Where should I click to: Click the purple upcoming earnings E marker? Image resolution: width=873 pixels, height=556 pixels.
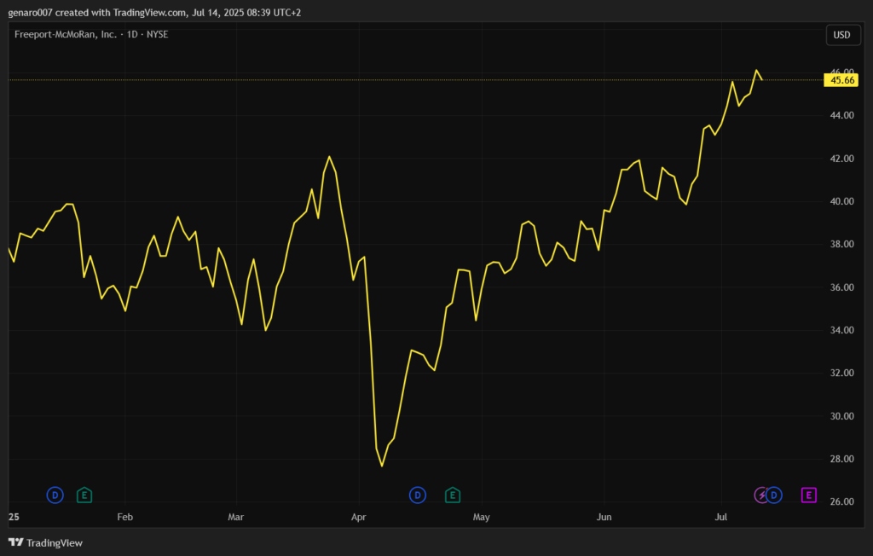pyautogui.click(x=809, y=495)
